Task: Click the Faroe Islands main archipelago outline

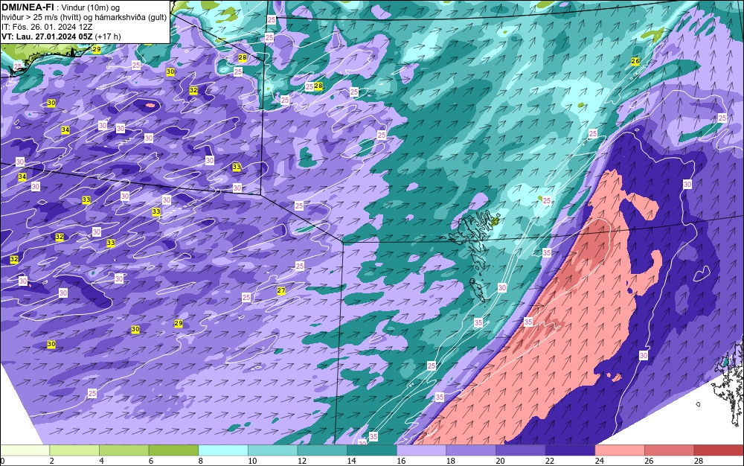Action: pyautogui.click(x=475, y=228)
